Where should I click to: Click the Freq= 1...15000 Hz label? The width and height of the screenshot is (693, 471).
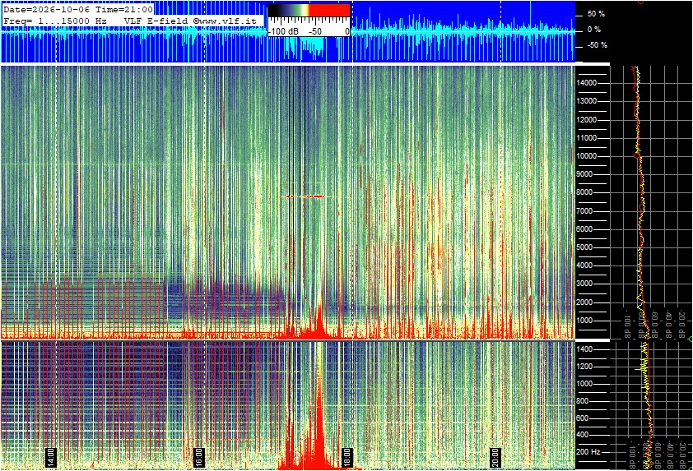pos(55,21)
